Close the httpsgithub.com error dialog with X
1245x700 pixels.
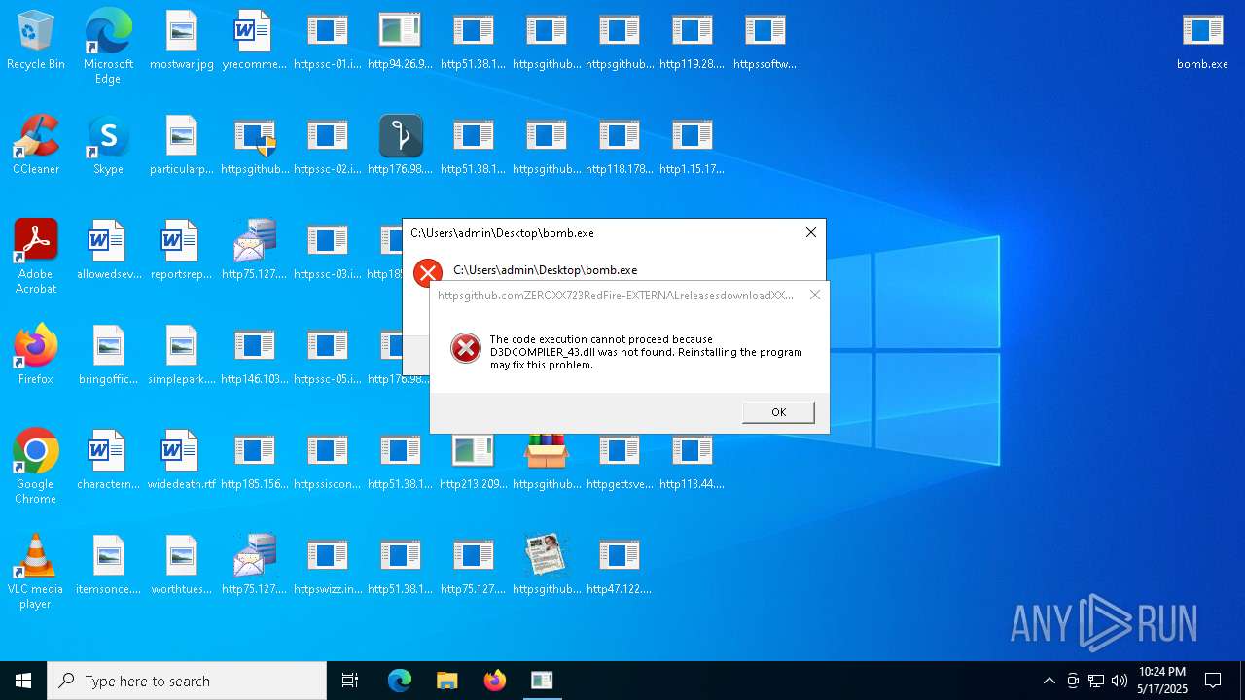(x=815, y=295)
